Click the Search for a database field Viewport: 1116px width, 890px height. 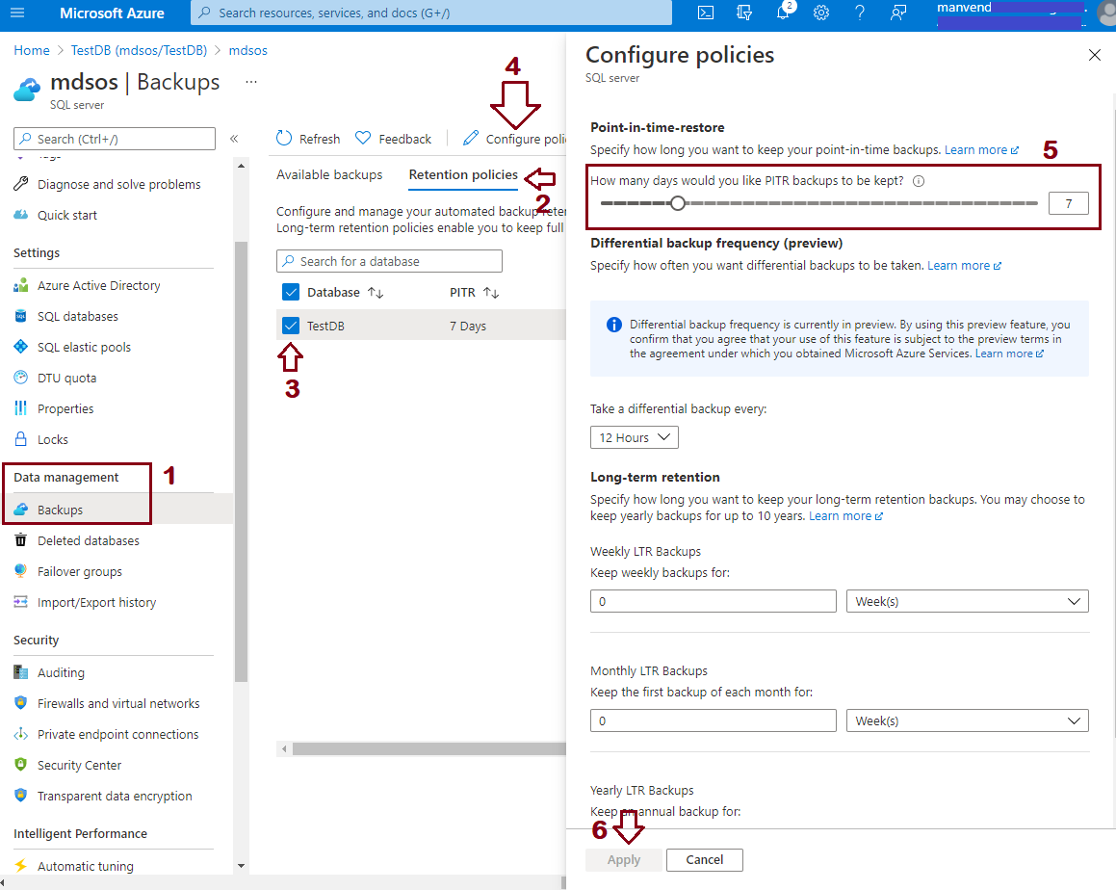(389, 261)
